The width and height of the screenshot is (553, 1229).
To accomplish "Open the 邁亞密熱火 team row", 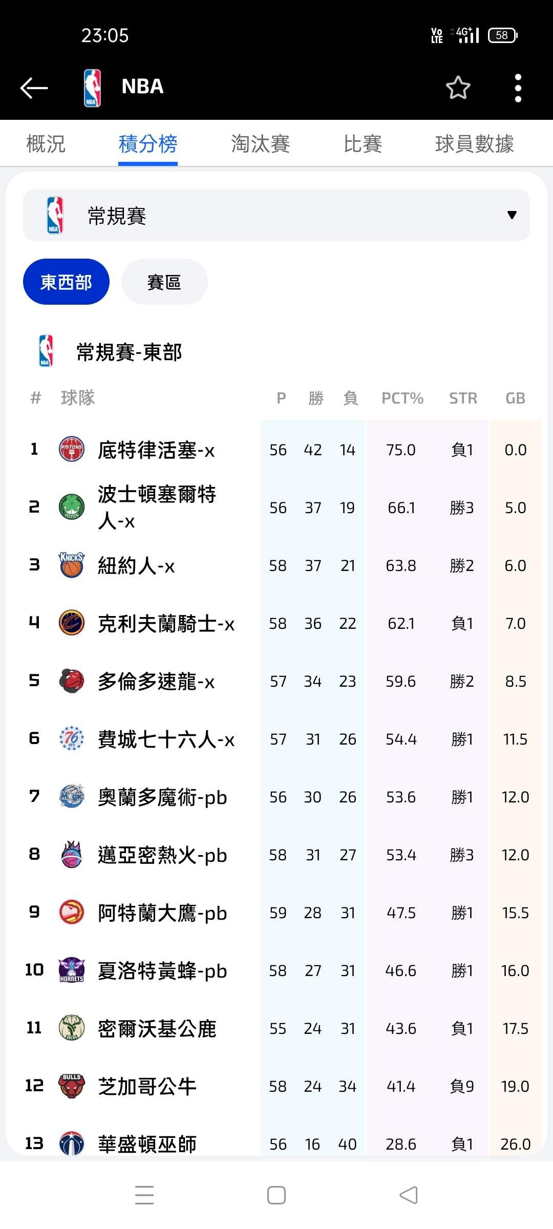I will pyautogui.click(x=162, y=855).
